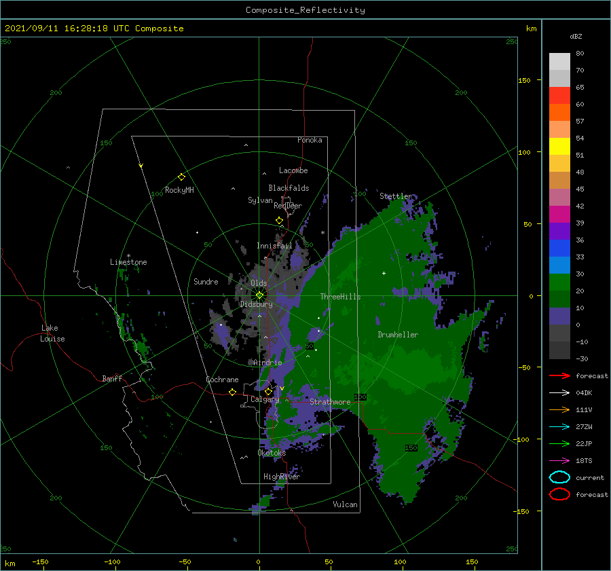This screenshot has width=611, height=571.
Task: Click the Innisfail city label
Action: (274, 246)
